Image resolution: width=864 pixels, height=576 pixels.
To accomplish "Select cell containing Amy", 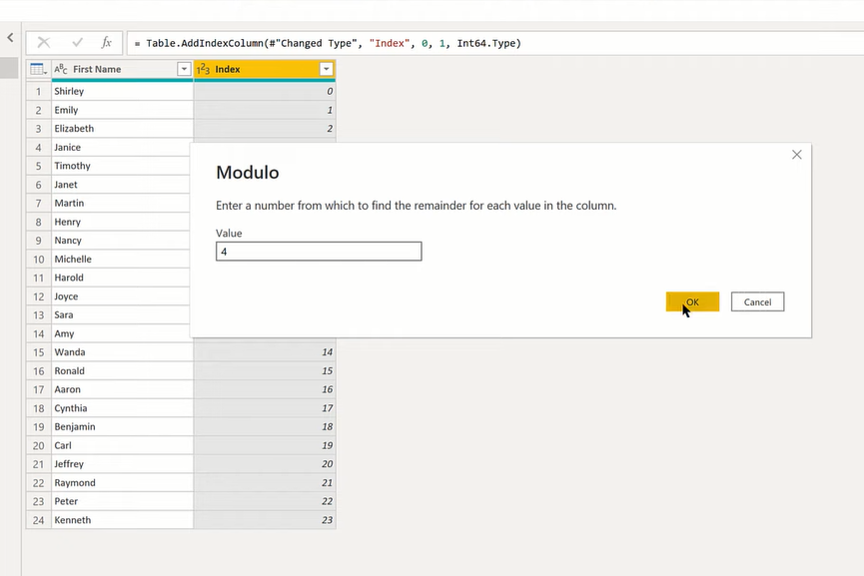I will coord(121,333).
